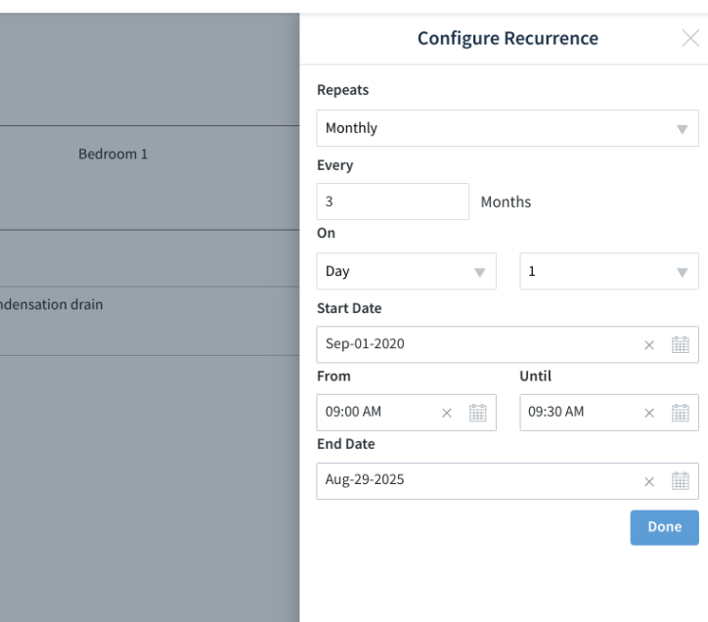The image size is (708, 622).
Task: Clear the From time value
Action: 447,413
